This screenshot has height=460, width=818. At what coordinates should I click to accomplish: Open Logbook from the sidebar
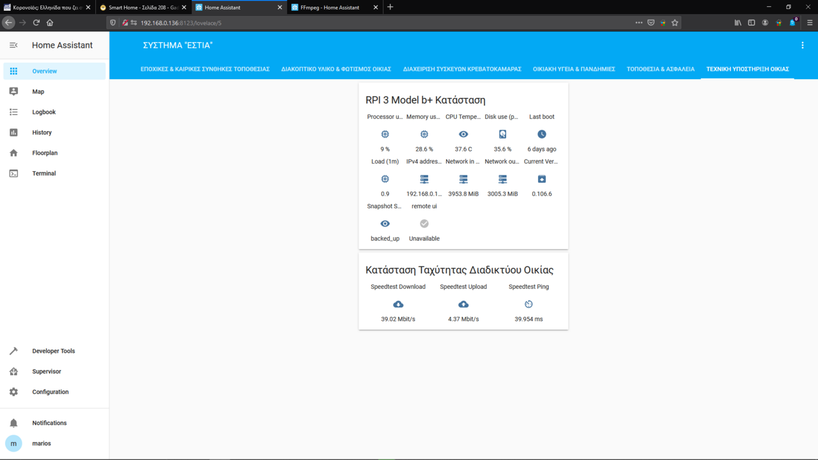(x=54, y=112)
